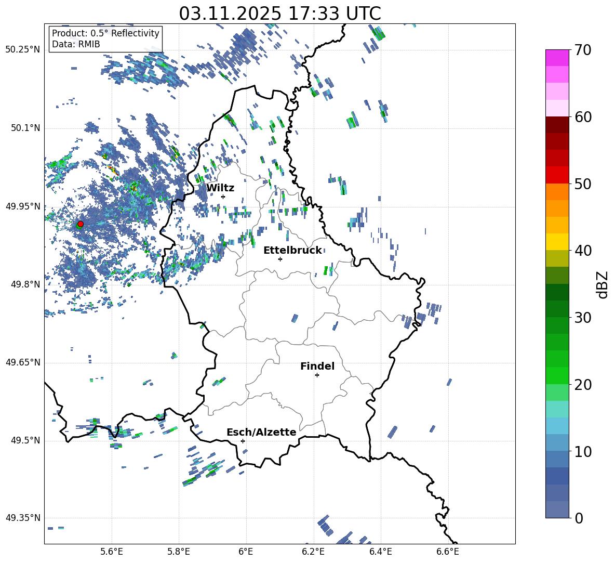Screen dimensions: 615x562
Task: Click the 03.11.2025 17:33 UTC title
Action: (x=280, y=14)
